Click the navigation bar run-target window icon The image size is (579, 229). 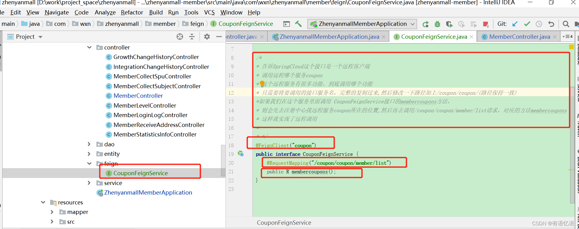click(287, 24)
